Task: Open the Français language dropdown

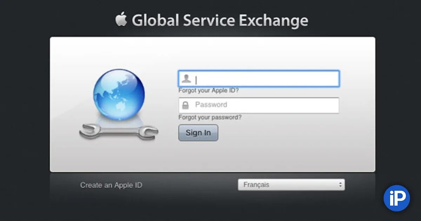Action: point(291,185)
